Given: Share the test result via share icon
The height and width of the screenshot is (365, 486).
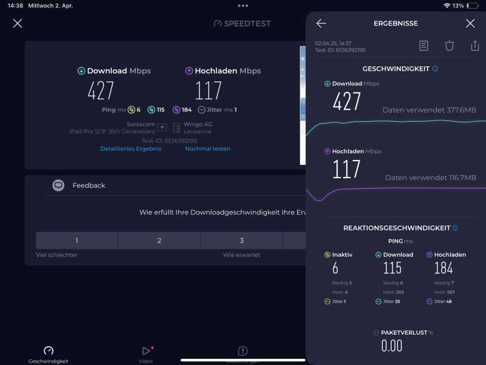Looking at the screenshot, I should tap(475, 46).
